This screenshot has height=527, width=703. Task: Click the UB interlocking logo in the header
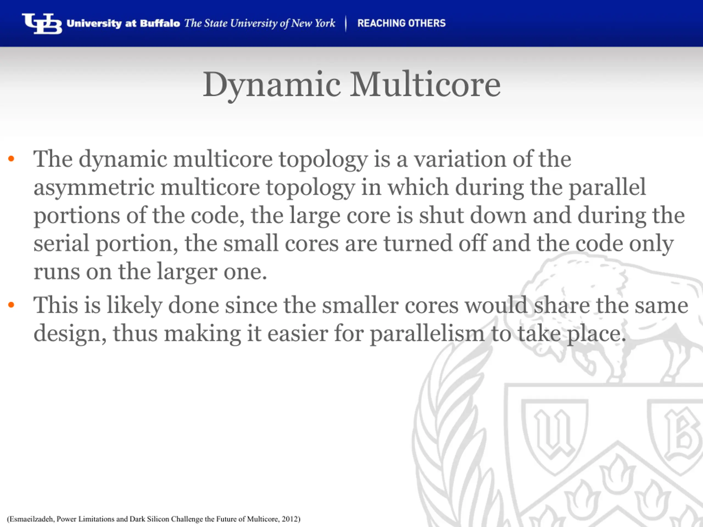click(x=42, y=24)
